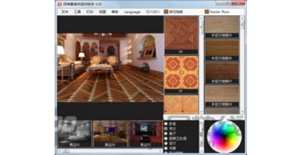This screenshot has width=302, height=155.
Task: Click the down arrow of wood sample scrollbar
Action: click(x=242, y=112)
